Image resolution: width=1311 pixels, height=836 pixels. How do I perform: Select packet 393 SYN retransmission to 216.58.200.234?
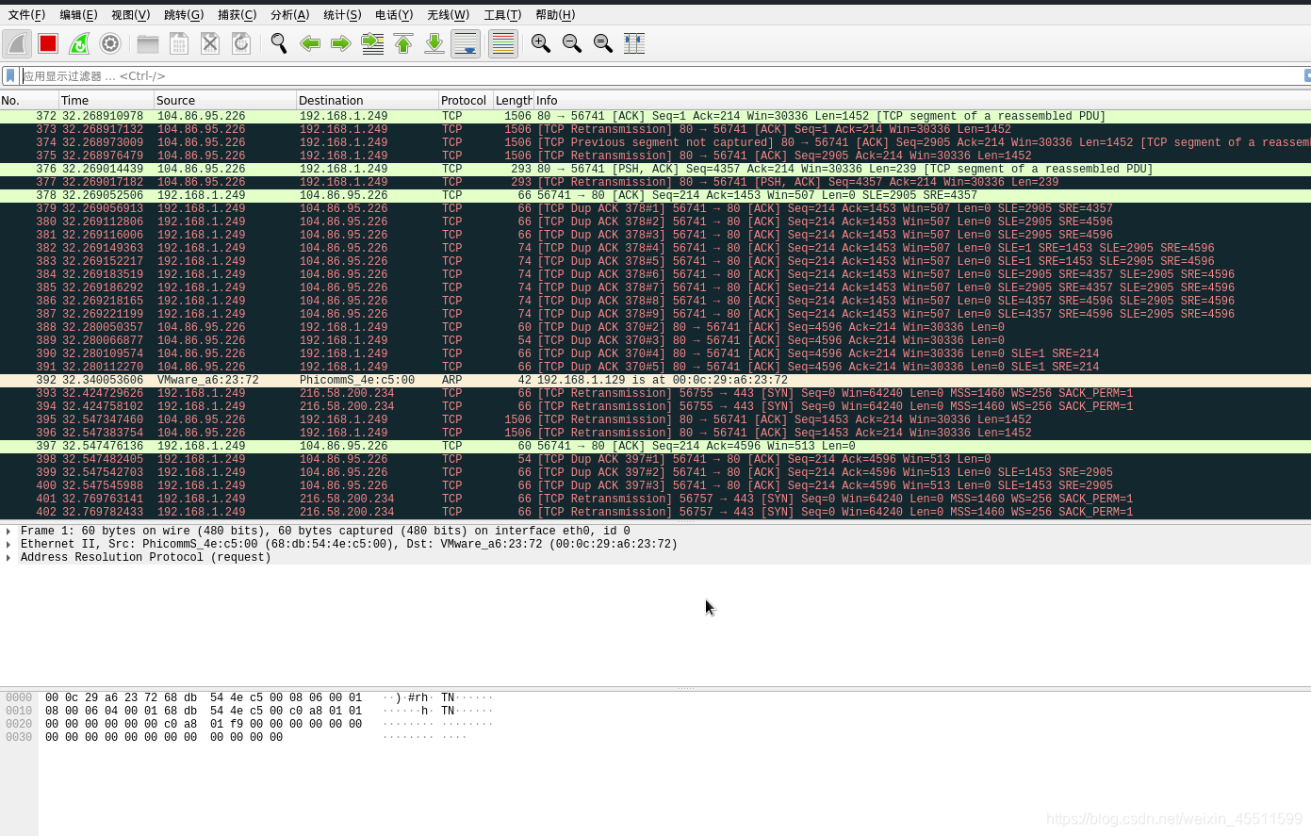(x=655, y=393)
